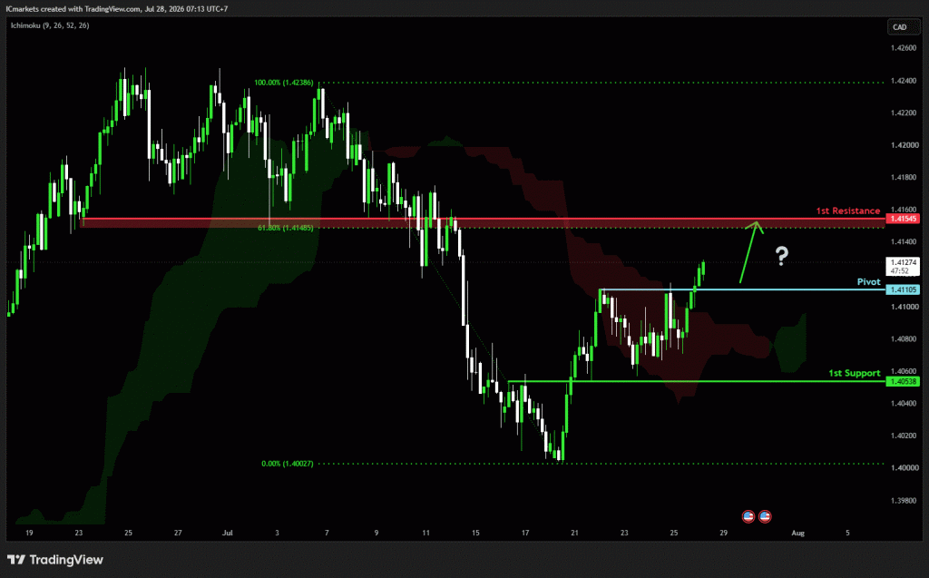929x578 pixels.
Task: Click the red 1.41545 resistance price tag
Action: coord(903,219)
